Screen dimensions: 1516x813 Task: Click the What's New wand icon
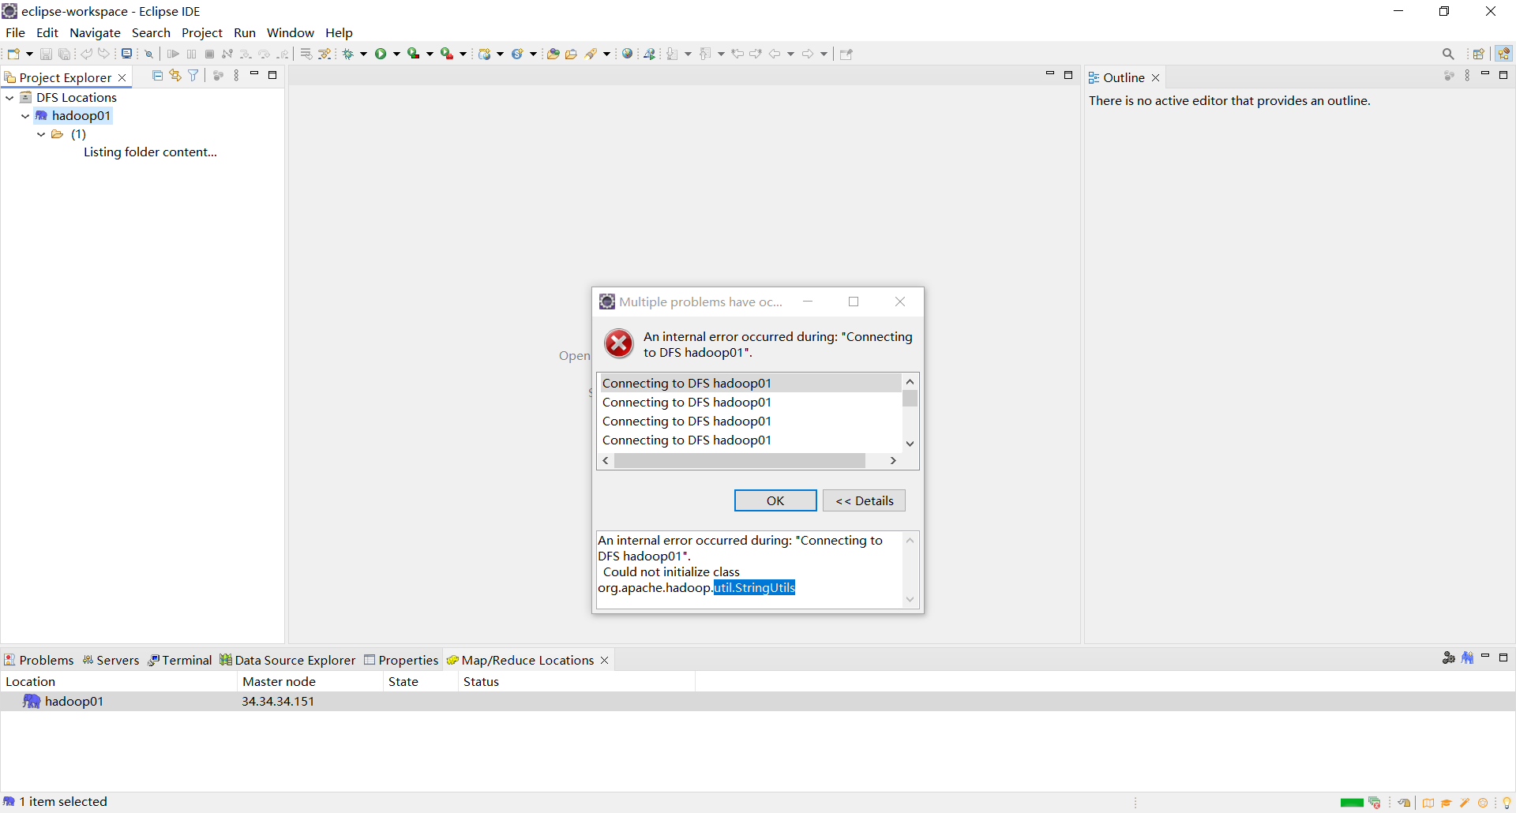tap(1465, 803)
